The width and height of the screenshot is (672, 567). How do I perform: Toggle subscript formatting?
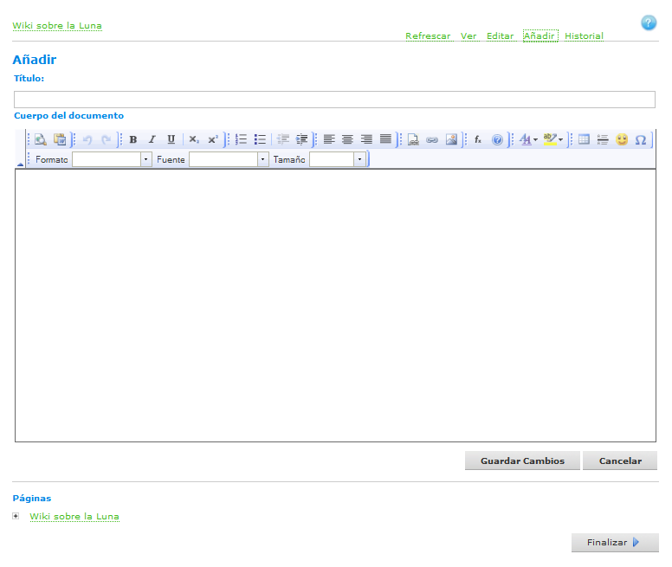point(194,139)
